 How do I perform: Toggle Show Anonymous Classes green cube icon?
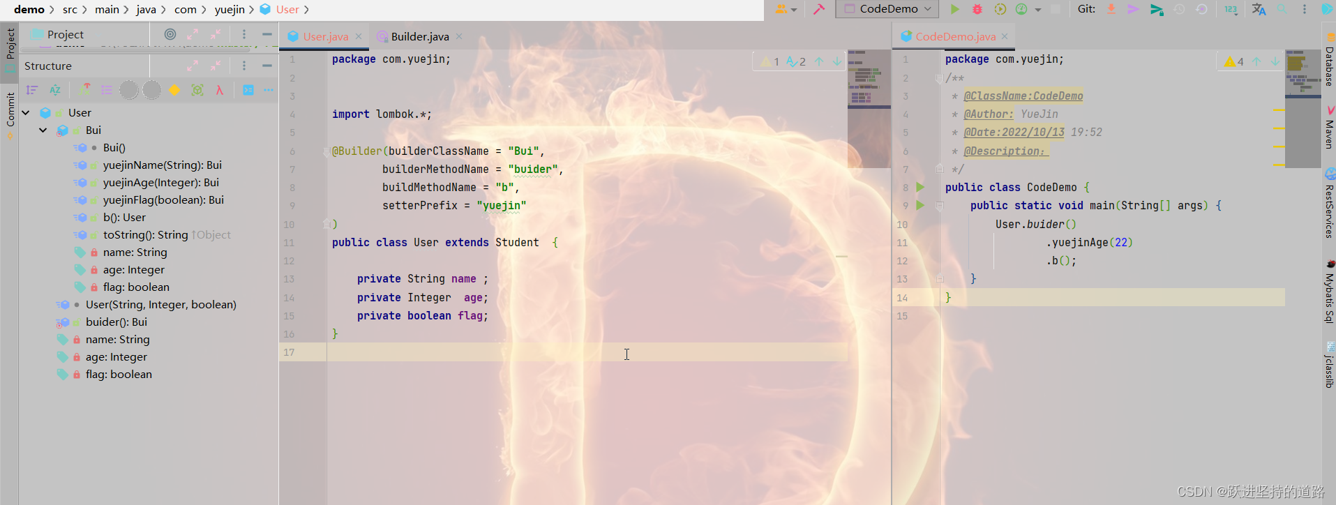pyautogui.click(x=197, y=90)
